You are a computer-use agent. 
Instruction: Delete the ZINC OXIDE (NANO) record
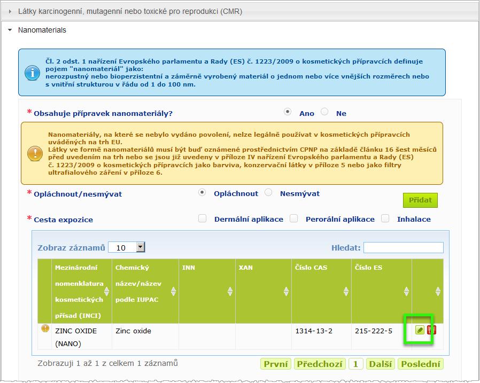tap(432, 330)
